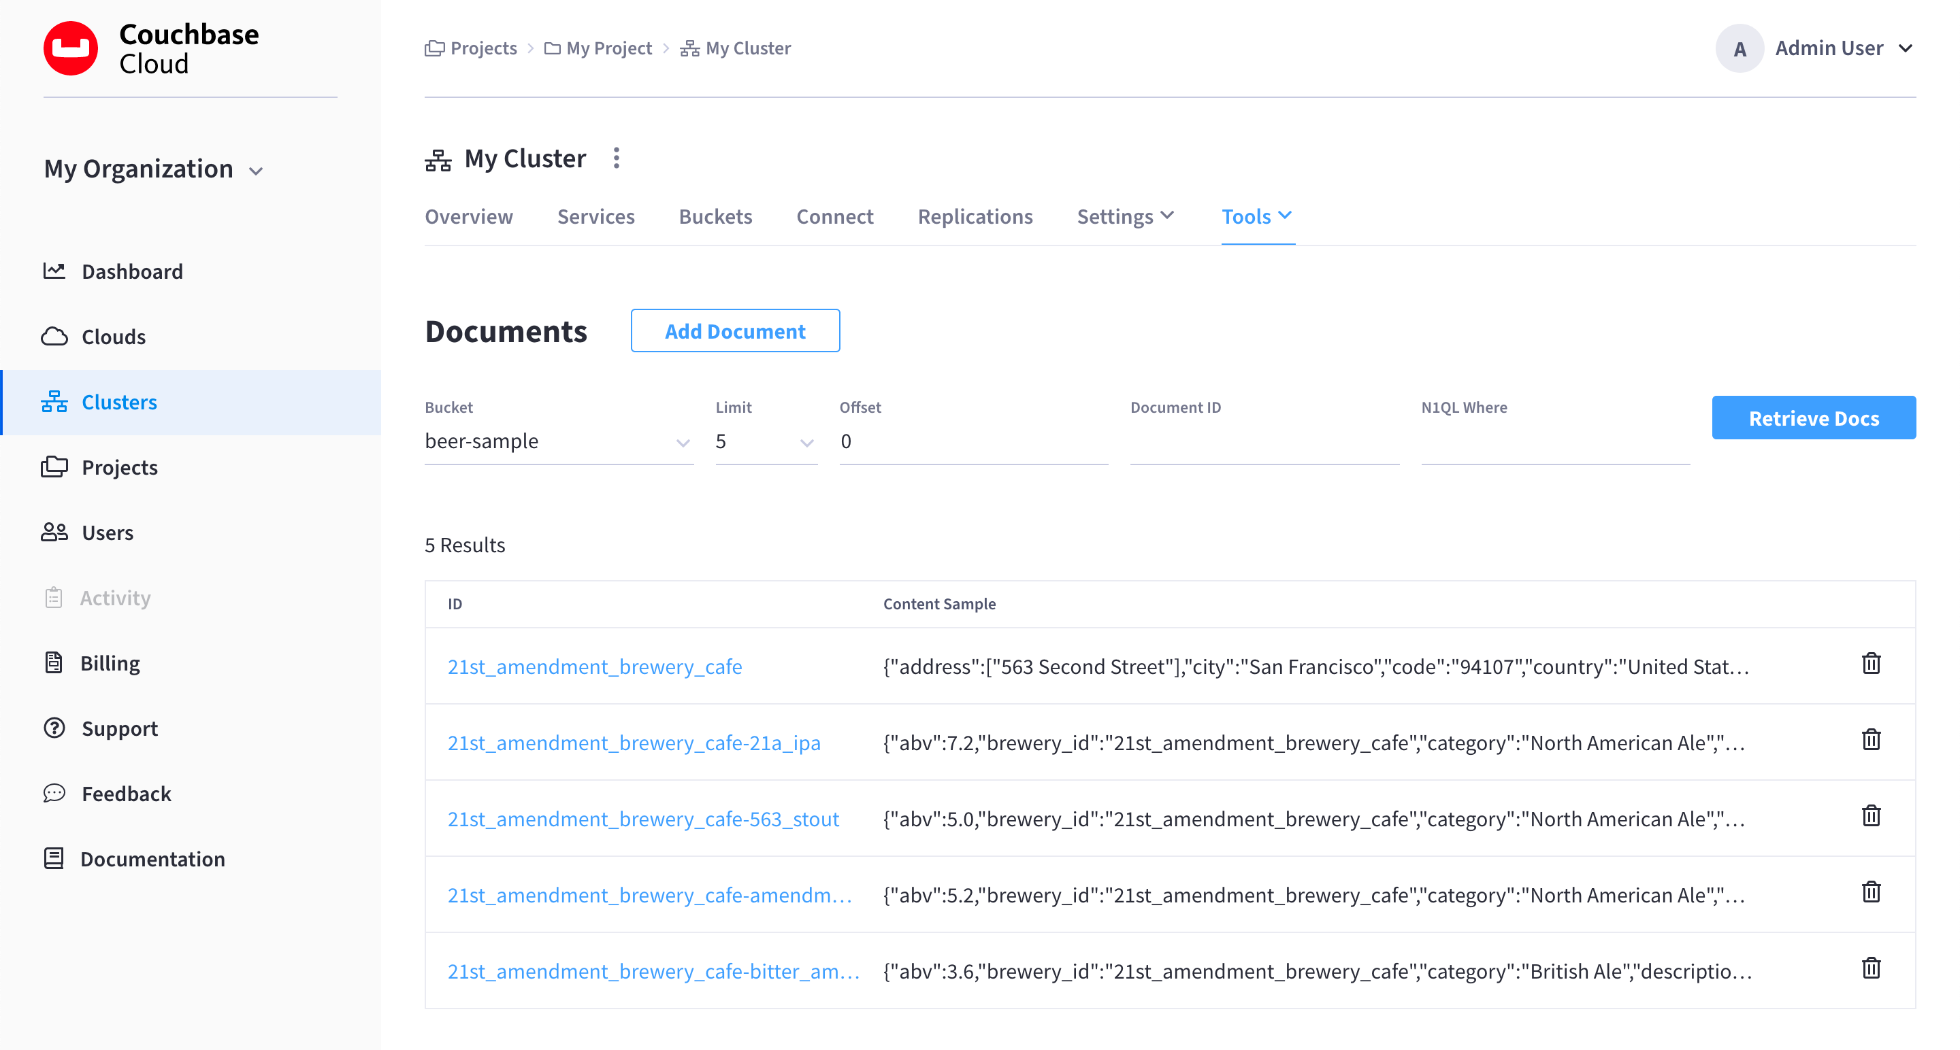Open the Admin User account menu chevron
Screen dimensions: 1960x1050
pos(1906,49)
